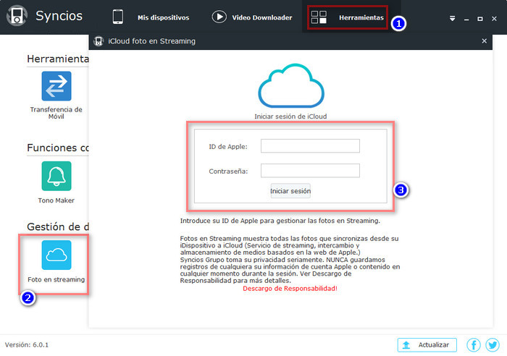Close the iCloud foto en Streaming dialog
Image resolution: width=507 pixels, height=356 pixels.
(x=485, y=42)
